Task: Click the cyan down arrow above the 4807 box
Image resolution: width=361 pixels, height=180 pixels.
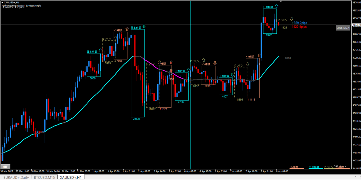Action: click(x=232, y=75)
